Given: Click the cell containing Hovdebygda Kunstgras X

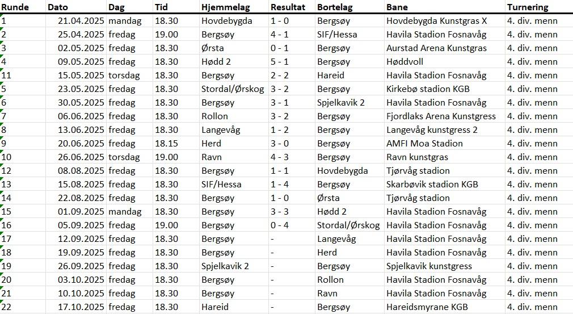Looking at the screenshot, I should pos(436,21).
